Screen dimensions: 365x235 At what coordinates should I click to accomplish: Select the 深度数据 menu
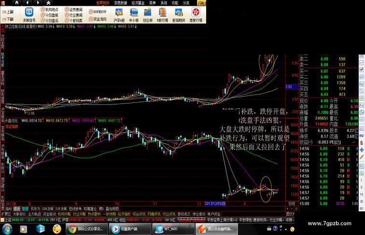pos(121,3)
